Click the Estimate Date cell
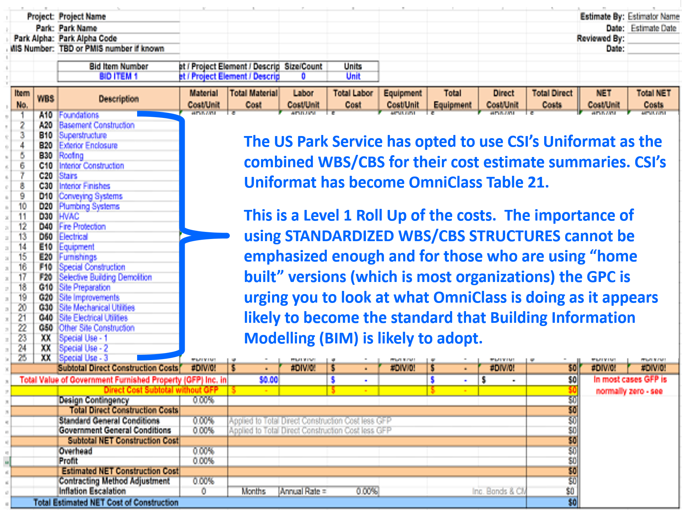Image resolution: width=682 pixels, height=510 pixels. pos(653,28)
